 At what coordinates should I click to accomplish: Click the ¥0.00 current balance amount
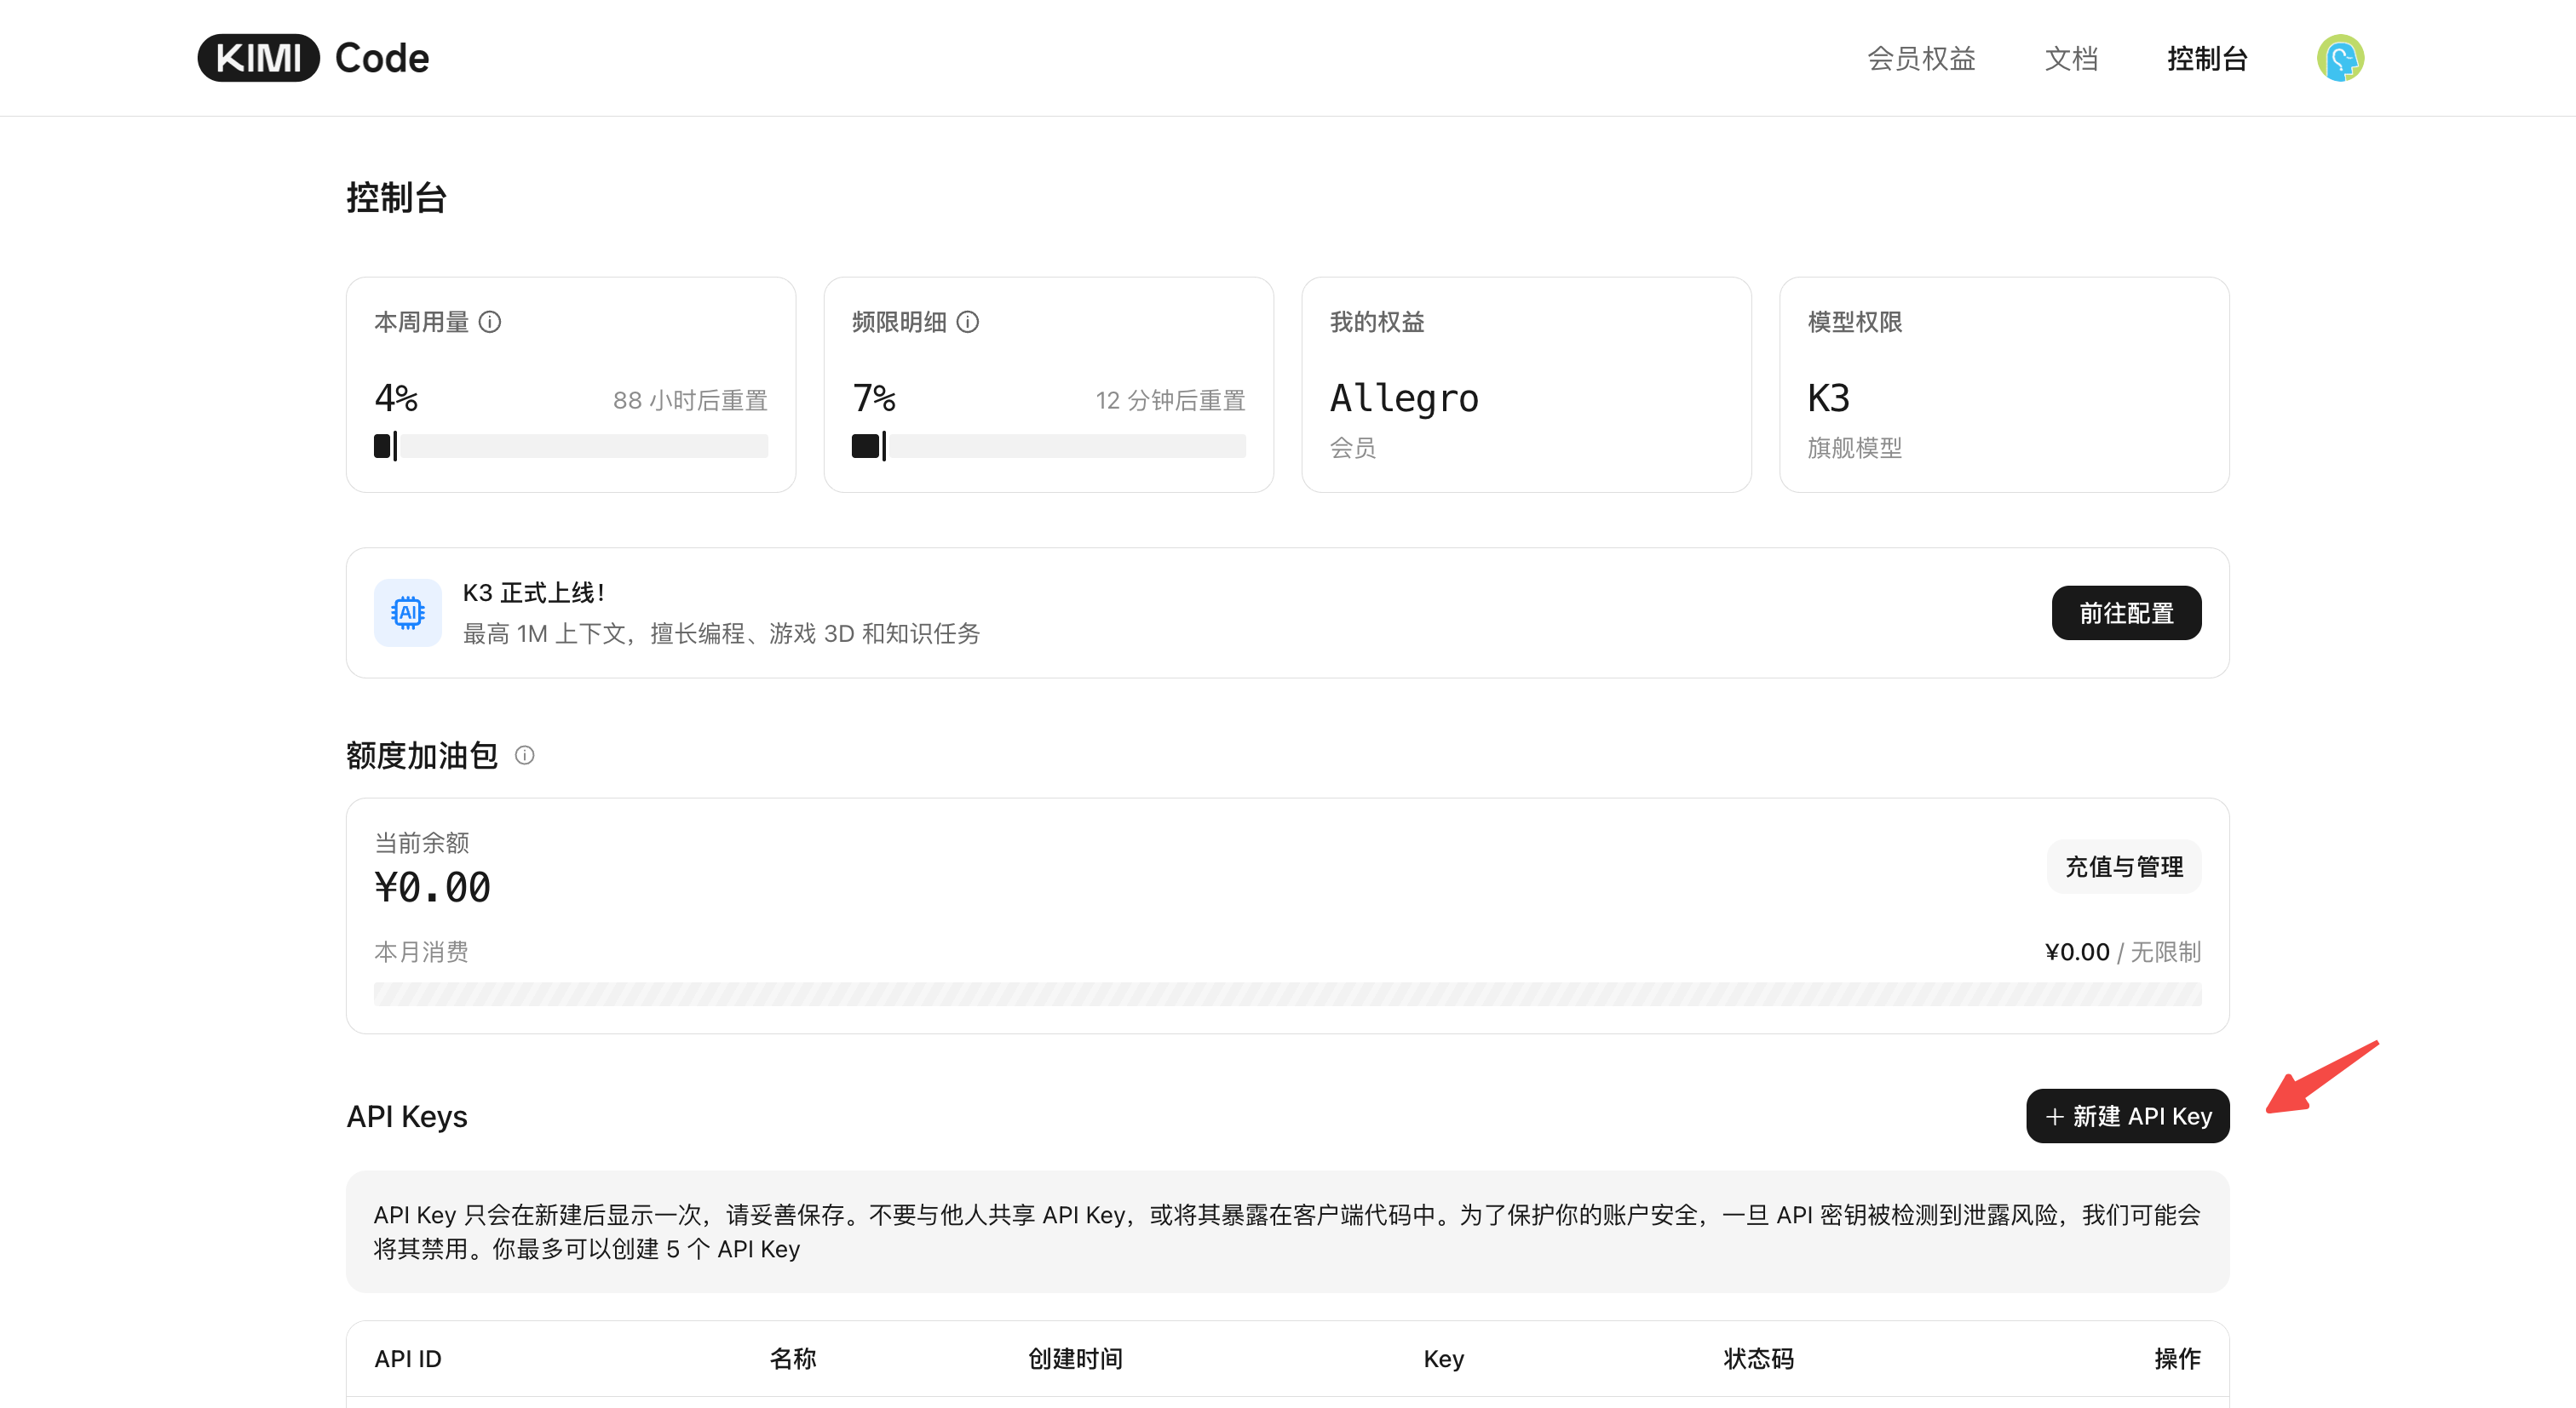(x=432, y=887)
